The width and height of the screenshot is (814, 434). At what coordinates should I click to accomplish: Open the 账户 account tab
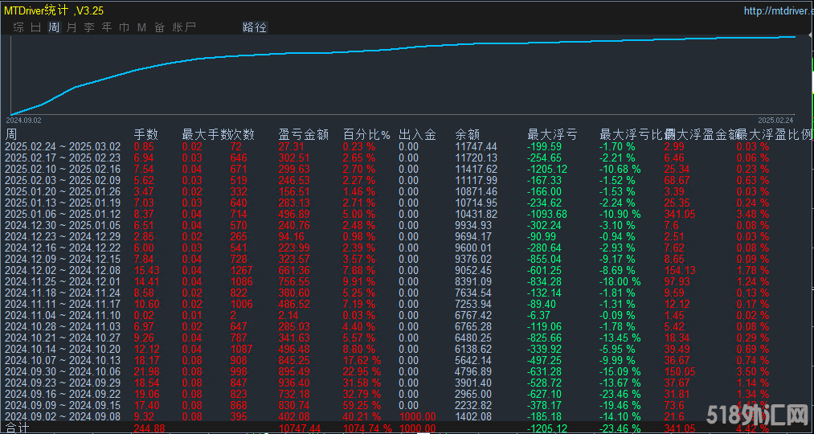tap(184, 27)
